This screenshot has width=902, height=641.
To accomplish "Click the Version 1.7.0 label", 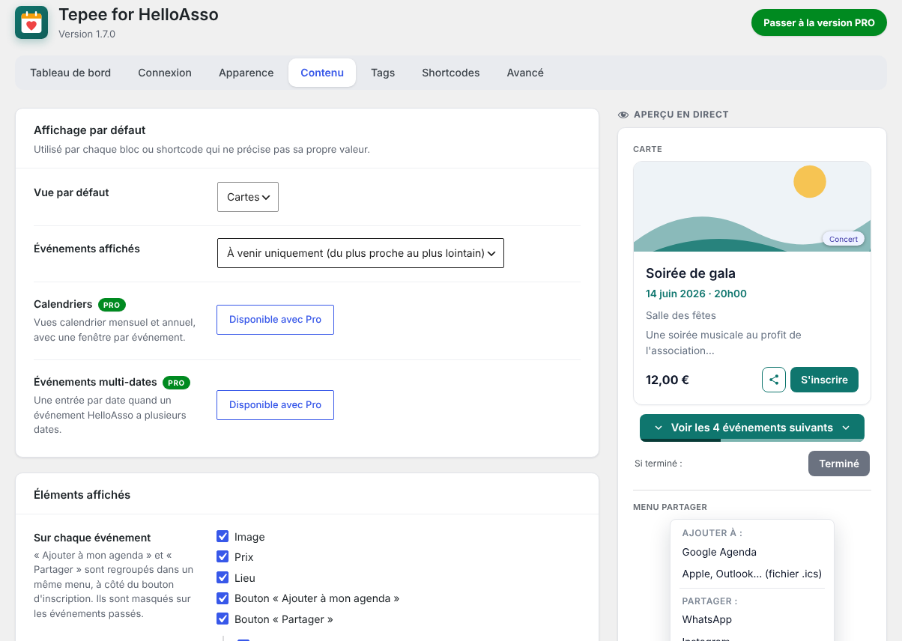I will pyautogui.click(x=87, y=34).
